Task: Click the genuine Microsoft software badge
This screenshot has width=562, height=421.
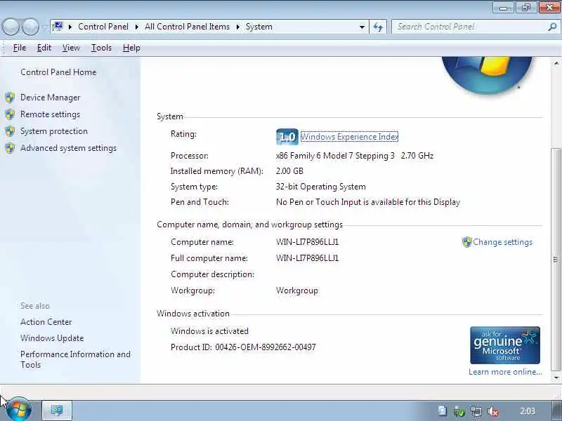Action: tap(504, 345)
